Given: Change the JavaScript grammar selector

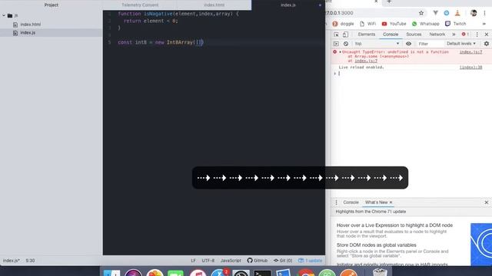Looking at the screenshot, I should [x=231, y=261].
